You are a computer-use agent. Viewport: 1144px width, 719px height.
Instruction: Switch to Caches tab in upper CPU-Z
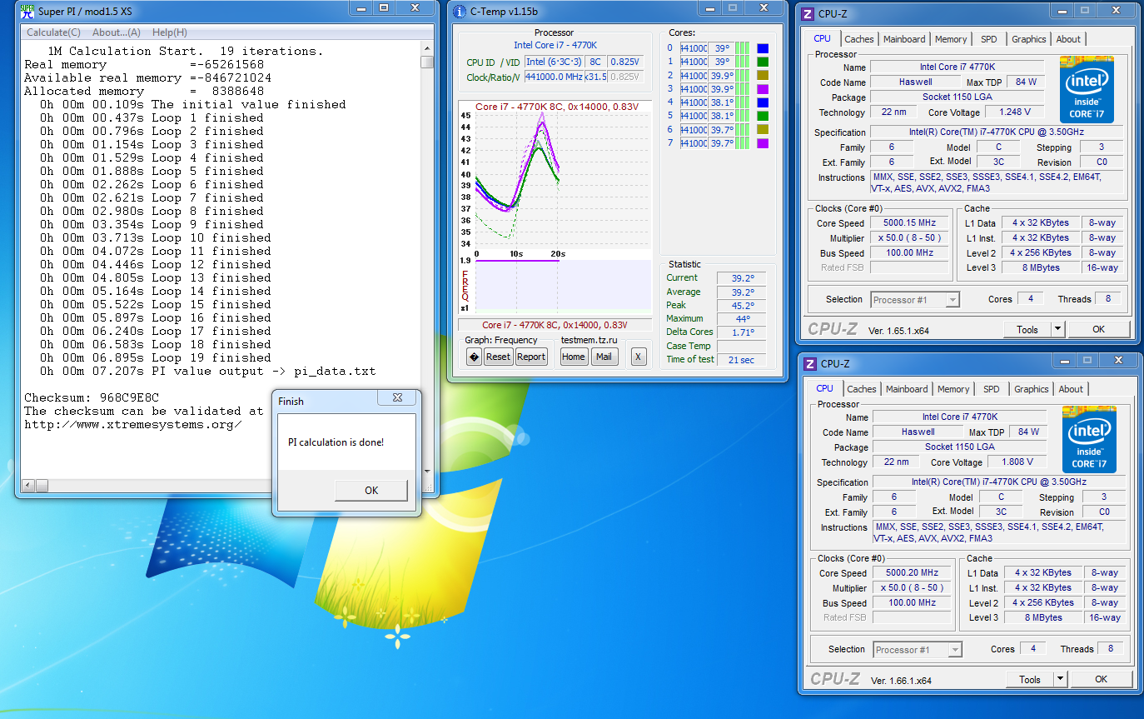pyautogui.click(x=859, y=39)
